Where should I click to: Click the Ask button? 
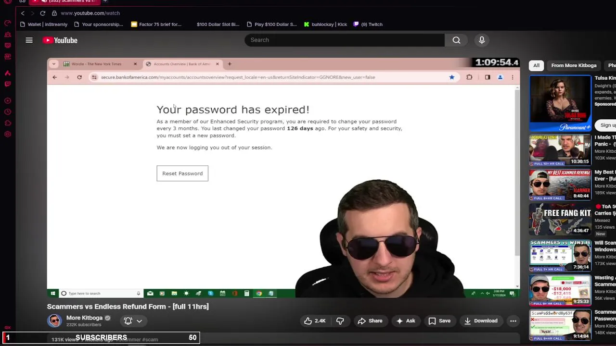405,321
